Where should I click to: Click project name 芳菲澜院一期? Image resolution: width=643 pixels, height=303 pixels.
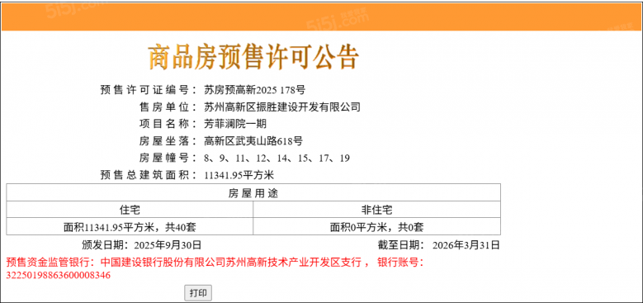(235, 124)
